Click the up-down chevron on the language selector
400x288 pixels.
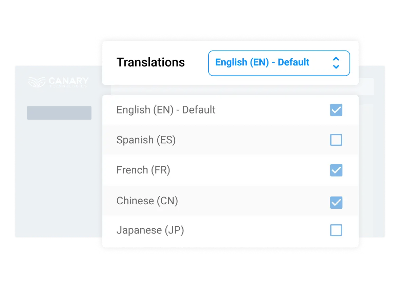point(336,63)
